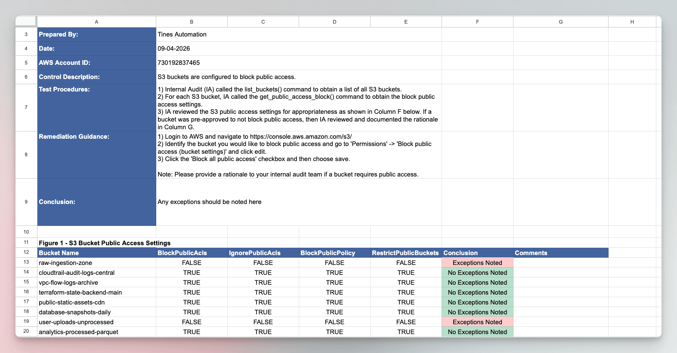Click the 'IgnorePublicAcls' table header
The height and width of the screenshot is (353, 677).
pyautogui.click(x=263, y=253)
